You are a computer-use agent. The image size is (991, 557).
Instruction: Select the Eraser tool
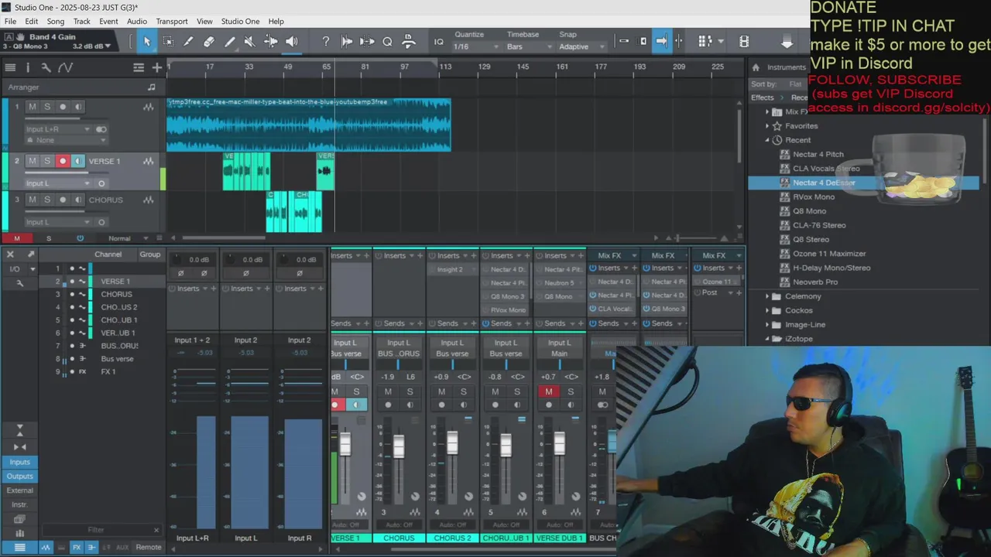pyautogui.click(x=209, y=42)
